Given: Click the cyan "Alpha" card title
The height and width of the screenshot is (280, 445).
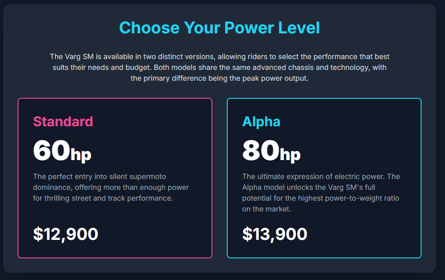Looking at the screenshot, I should pyautogui.click(x=261, y=121).
